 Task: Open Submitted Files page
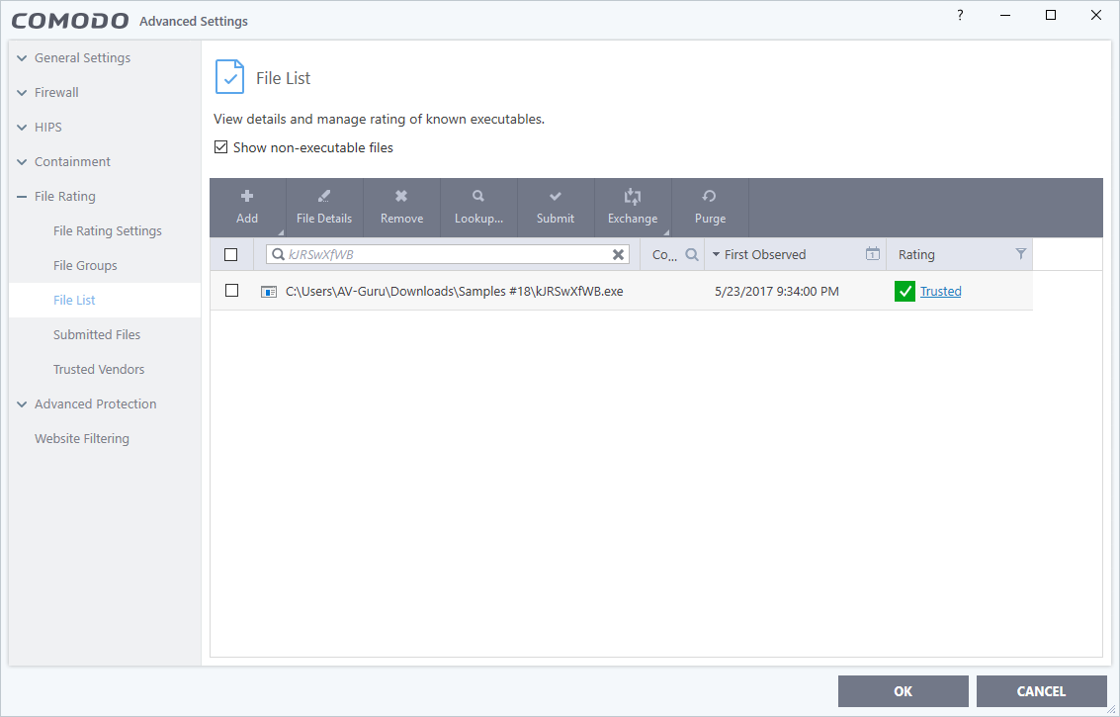click(97, 334)
